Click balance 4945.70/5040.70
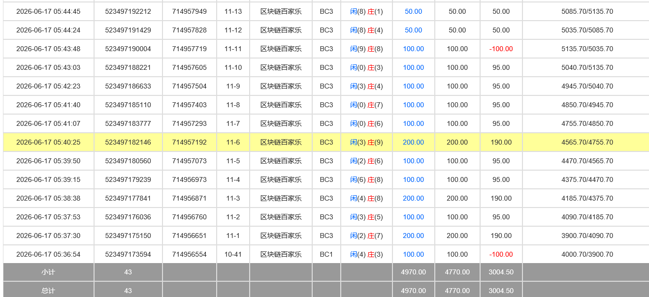This screenshot has height=297, width=649. 587,86
